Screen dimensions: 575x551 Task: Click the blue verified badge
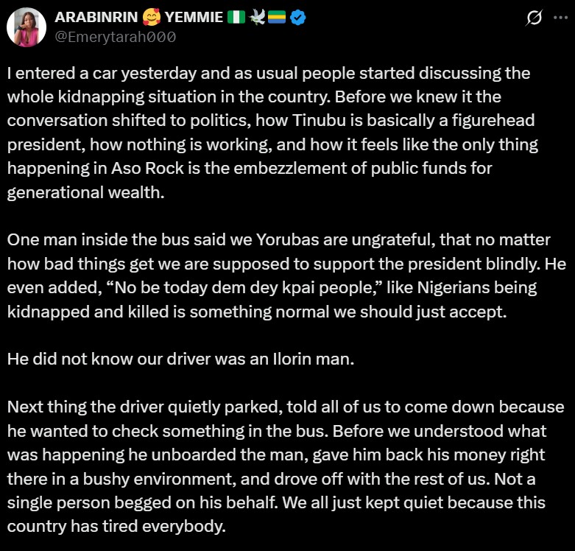point(297,18)
